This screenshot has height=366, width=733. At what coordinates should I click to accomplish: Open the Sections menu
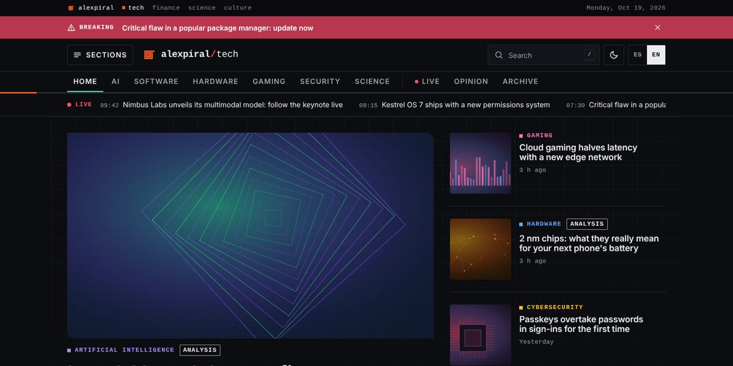tap(100, 55)
